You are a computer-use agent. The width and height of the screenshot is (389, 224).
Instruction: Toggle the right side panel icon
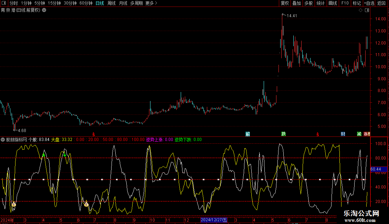pyautogui.click(x=367, y=10)
